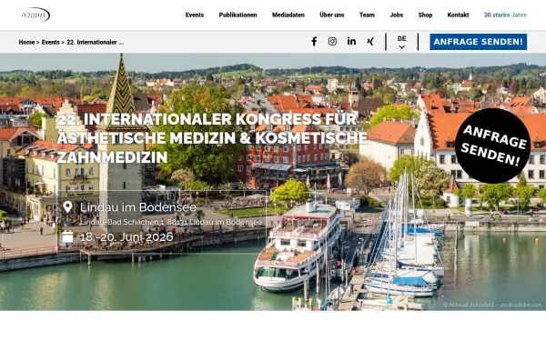Expand the DE language dropdown
The image size is (546, 341).
point(402,42)
